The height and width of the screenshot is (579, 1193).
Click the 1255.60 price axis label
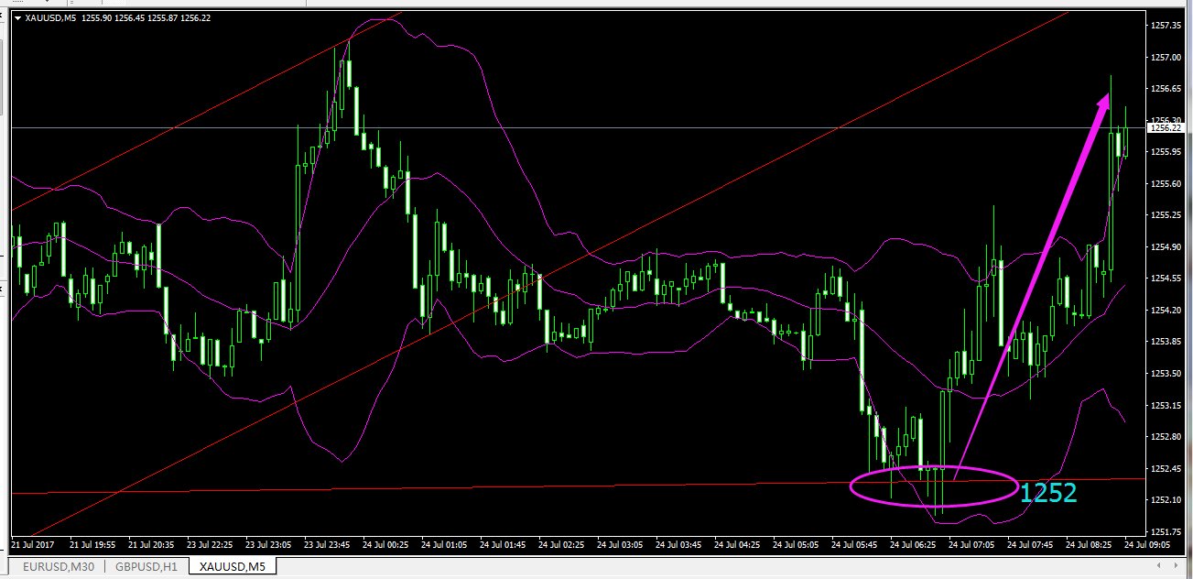[x=1166, y=183]
